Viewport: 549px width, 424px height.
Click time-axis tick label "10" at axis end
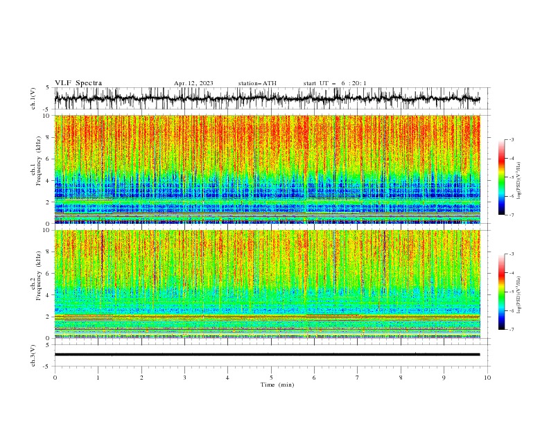[487, 378]
